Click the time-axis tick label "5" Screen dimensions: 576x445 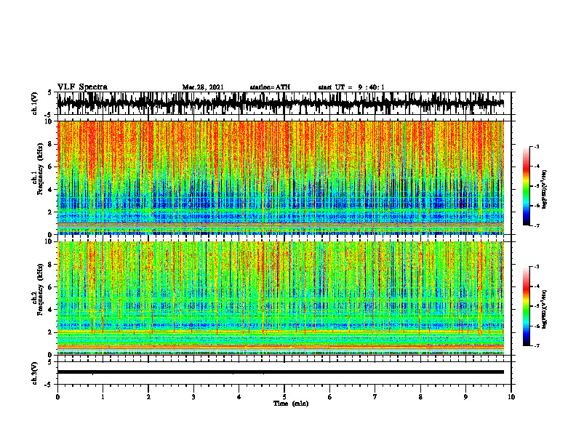[x=284, y=397]
